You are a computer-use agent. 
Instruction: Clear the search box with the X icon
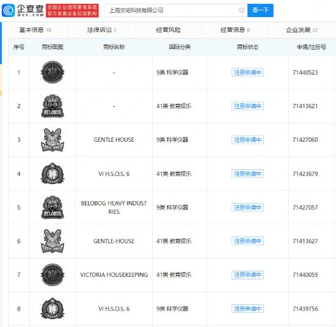241,10
